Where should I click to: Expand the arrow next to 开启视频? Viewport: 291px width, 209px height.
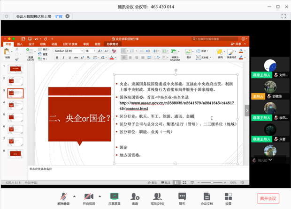100,196
